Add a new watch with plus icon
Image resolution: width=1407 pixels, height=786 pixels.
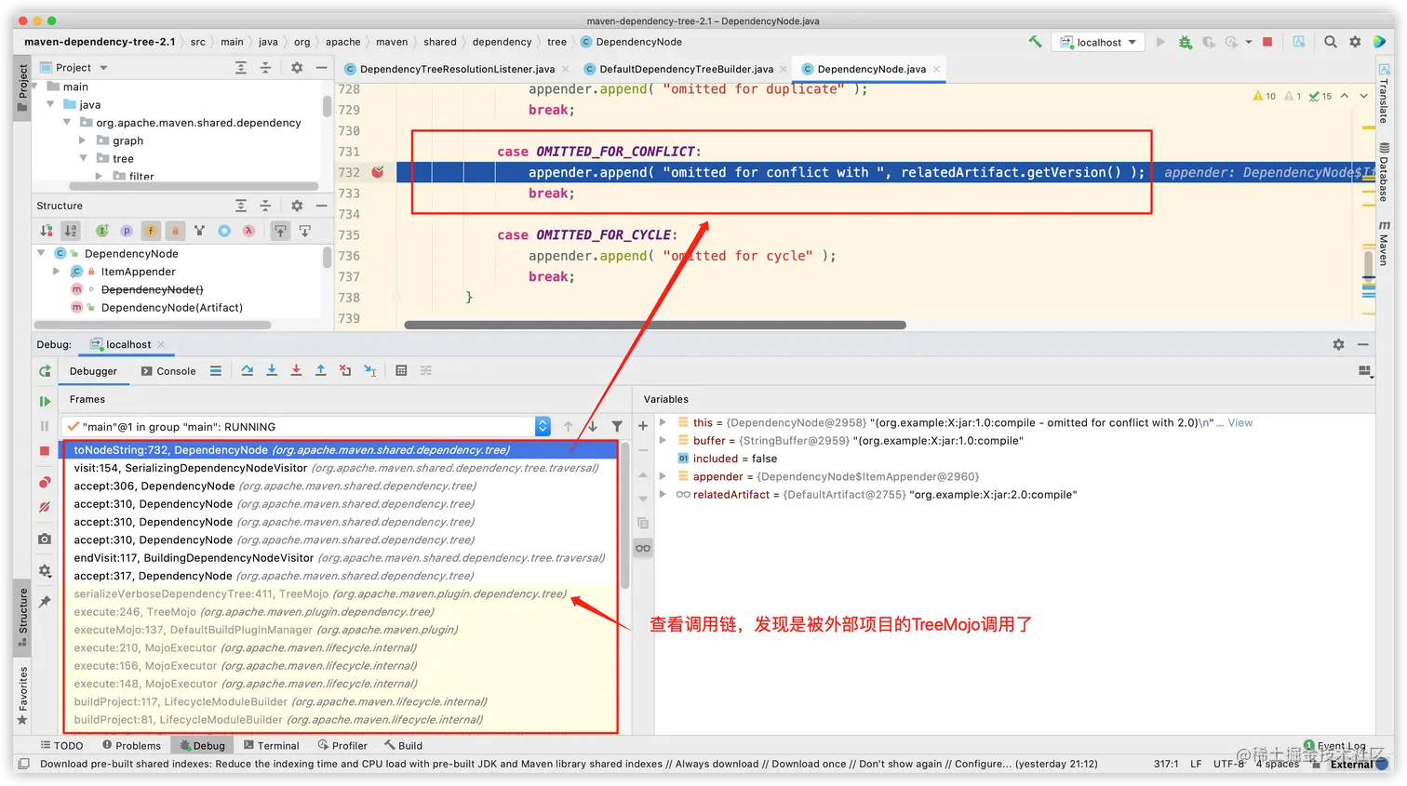point(643,426)
